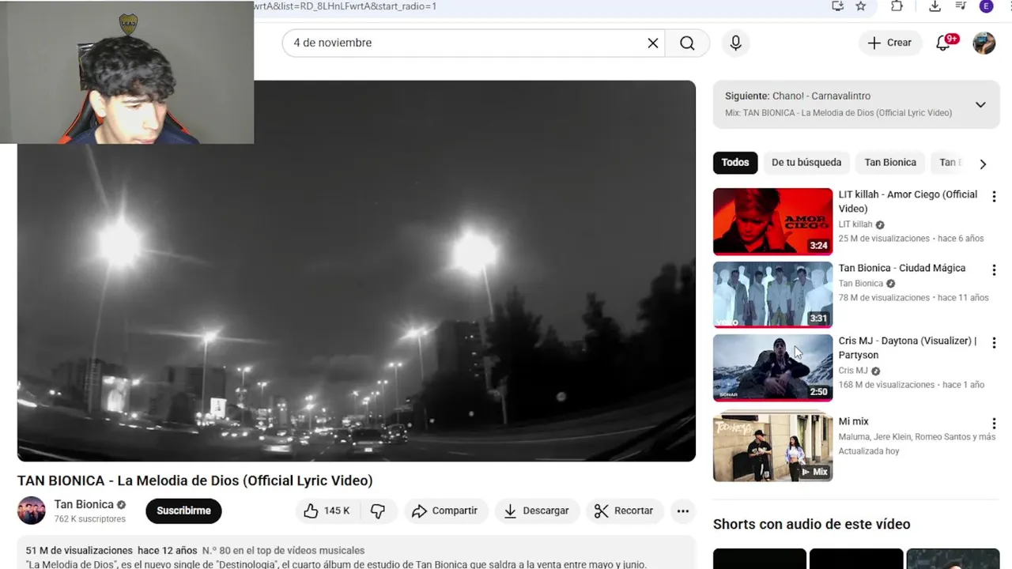Open title Cris MJ - Daytona (Visualizer)
This screenshot has height=569, width=1012.
tap(908, 348)
